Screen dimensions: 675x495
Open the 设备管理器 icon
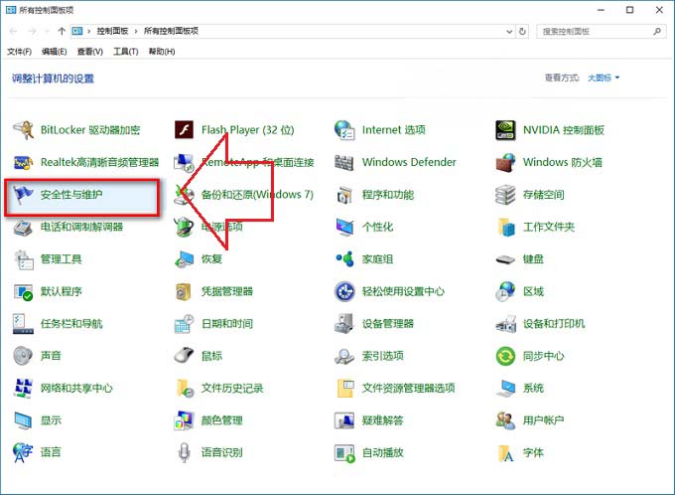[x=344, y=324]
